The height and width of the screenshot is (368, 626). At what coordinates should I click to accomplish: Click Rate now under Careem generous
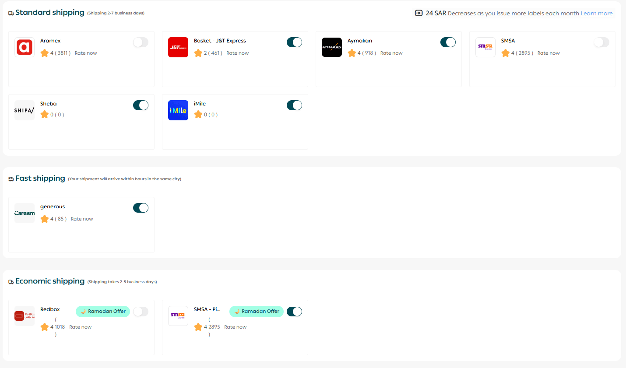(82, 219)
